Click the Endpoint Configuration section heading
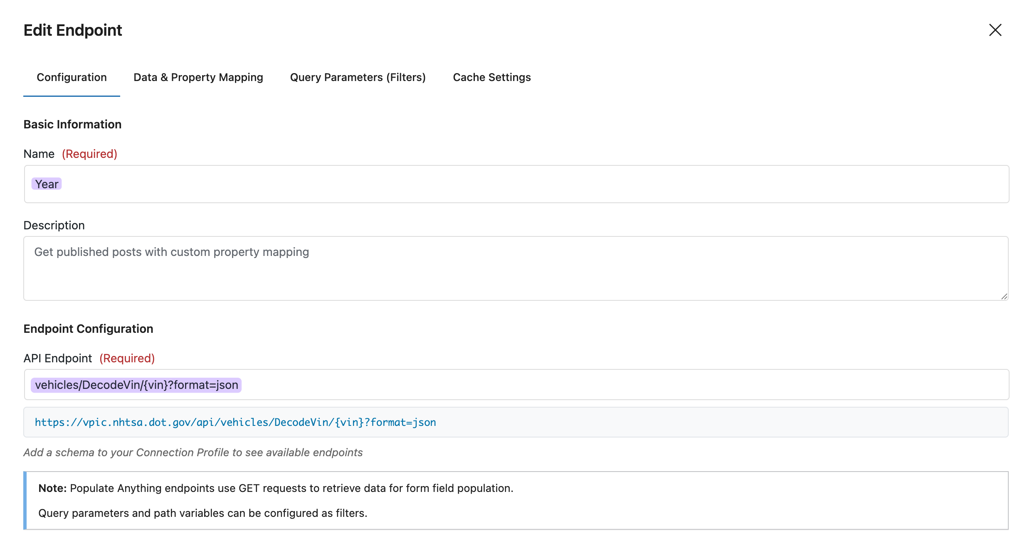Viewport: 1032px width, 558px height. pyautogui.click(x=88, y=329)
